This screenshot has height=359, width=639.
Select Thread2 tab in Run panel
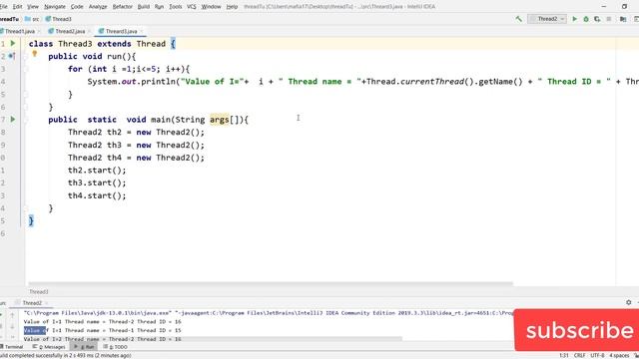pos(32,303)
